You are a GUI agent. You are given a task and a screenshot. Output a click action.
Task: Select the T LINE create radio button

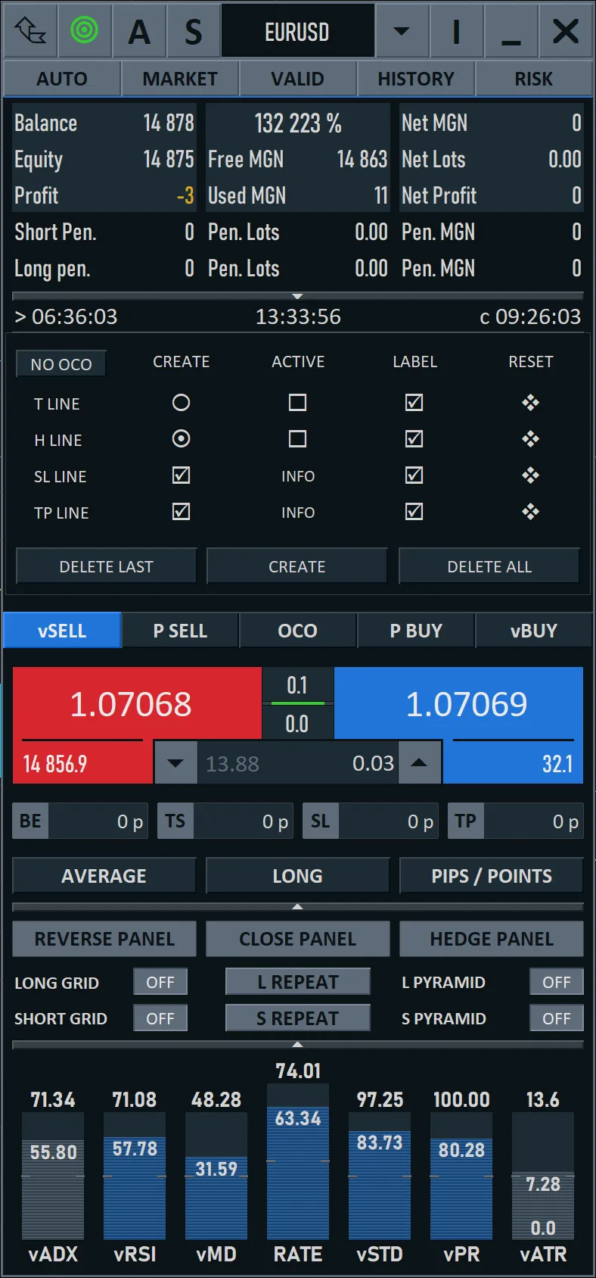(181, 403)
